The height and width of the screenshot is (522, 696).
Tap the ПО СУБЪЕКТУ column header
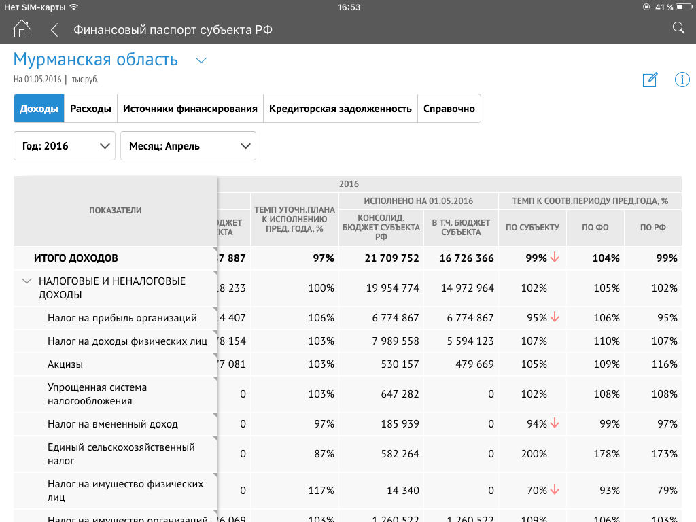pos(532,228)
